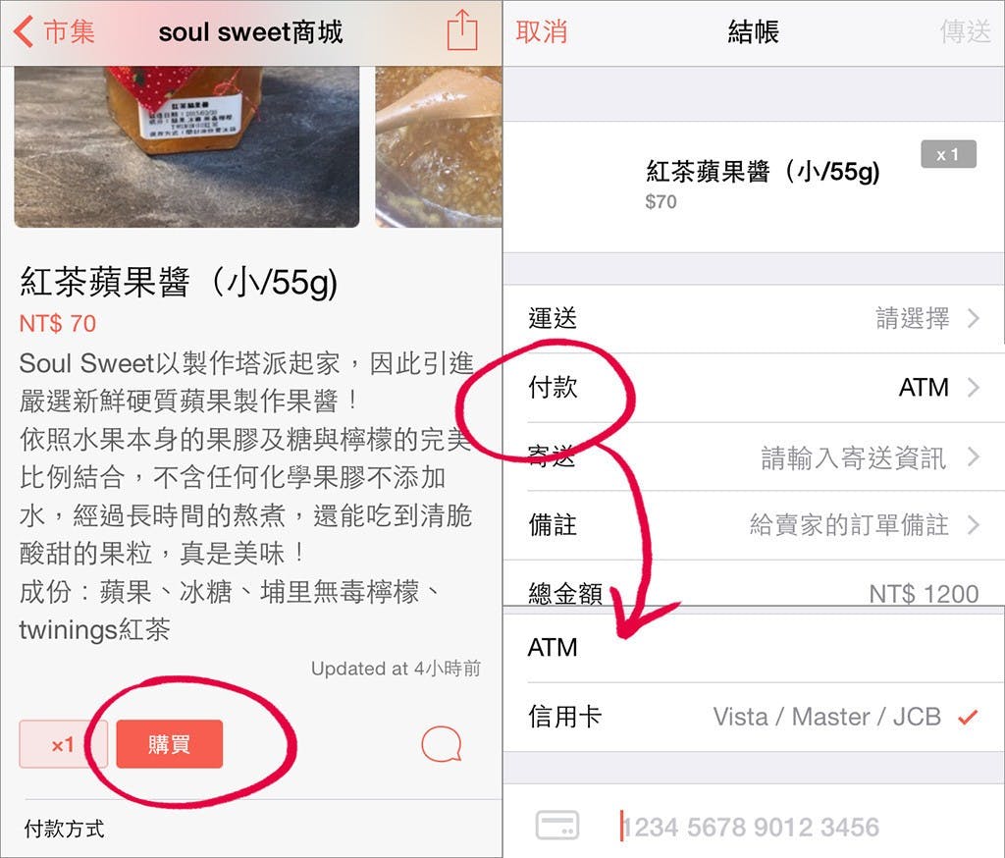Open the 備註 order note row

click(x=754, y=525)
